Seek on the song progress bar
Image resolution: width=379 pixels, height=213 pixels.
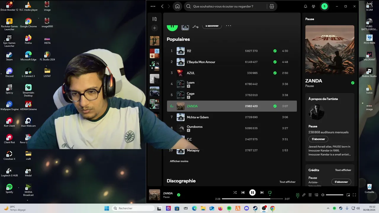[x=252, y=199]
